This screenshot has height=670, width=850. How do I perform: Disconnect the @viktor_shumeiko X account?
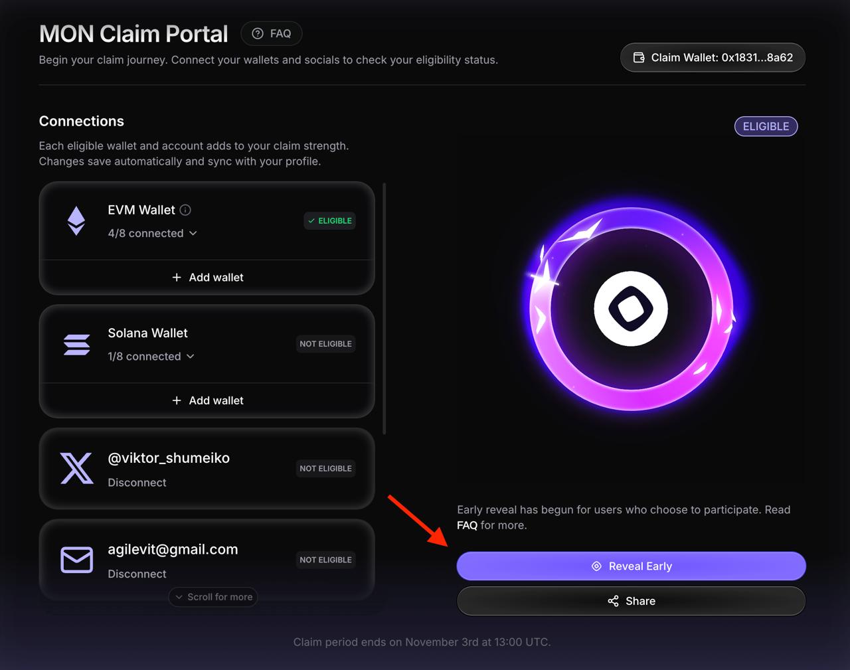[137, 483]
